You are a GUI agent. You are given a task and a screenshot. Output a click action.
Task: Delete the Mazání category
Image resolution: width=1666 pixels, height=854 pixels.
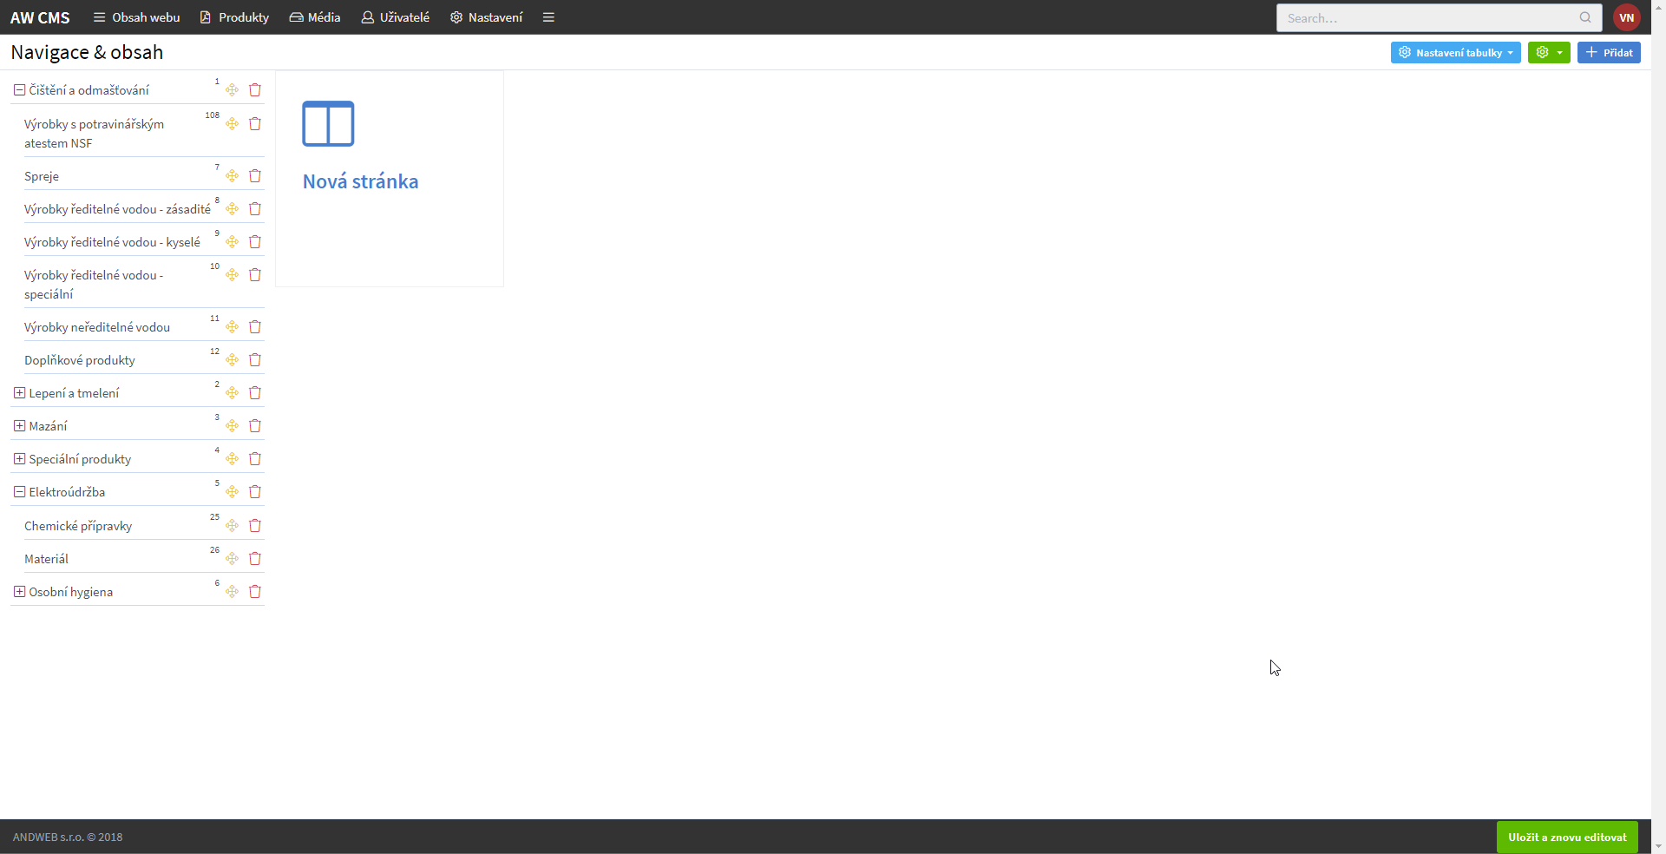(255, 425)
